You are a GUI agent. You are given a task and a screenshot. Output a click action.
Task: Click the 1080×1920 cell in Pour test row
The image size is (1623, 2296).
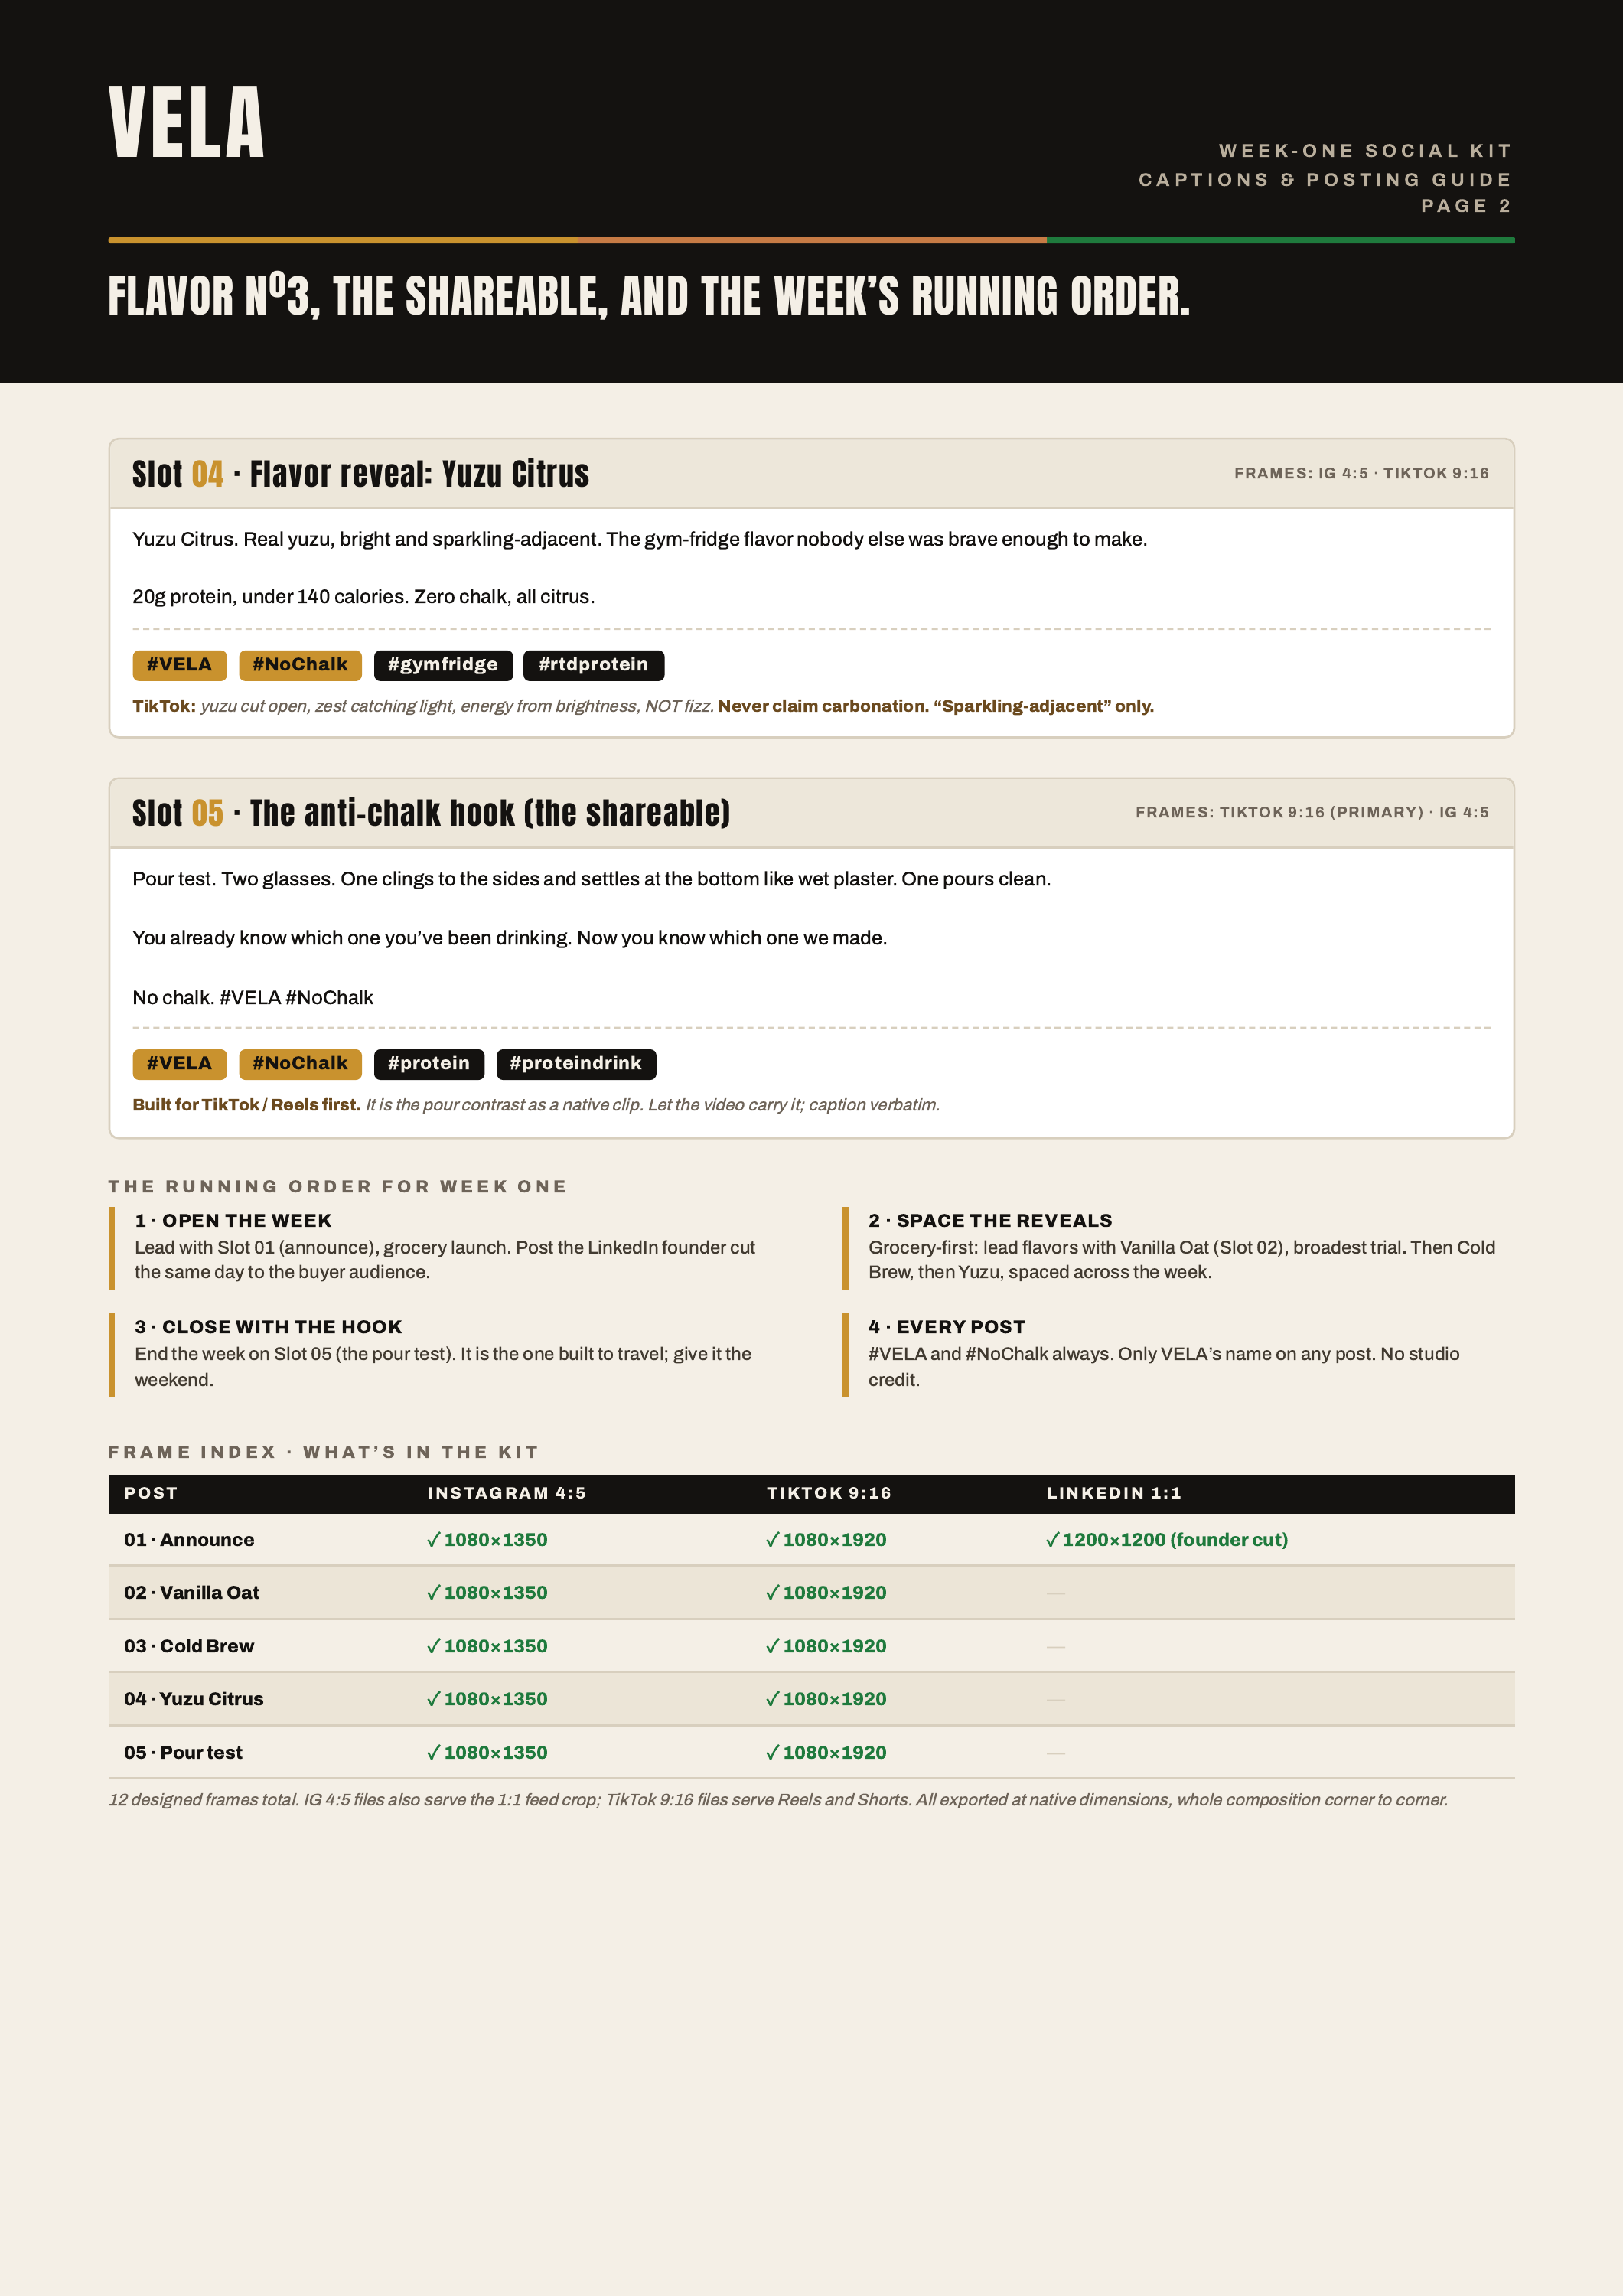[826, 1753]
